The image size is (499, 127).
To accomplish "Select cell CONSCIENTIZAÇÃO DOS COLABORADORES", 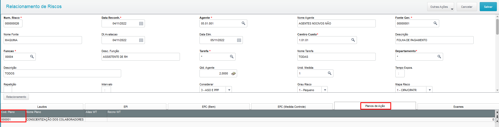I will [x=55, y=119].
